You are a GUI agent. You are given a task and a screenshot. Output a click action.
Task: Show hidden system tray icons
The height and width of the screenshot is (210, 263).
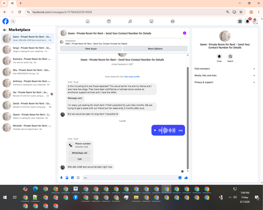(x=230, y=197)
